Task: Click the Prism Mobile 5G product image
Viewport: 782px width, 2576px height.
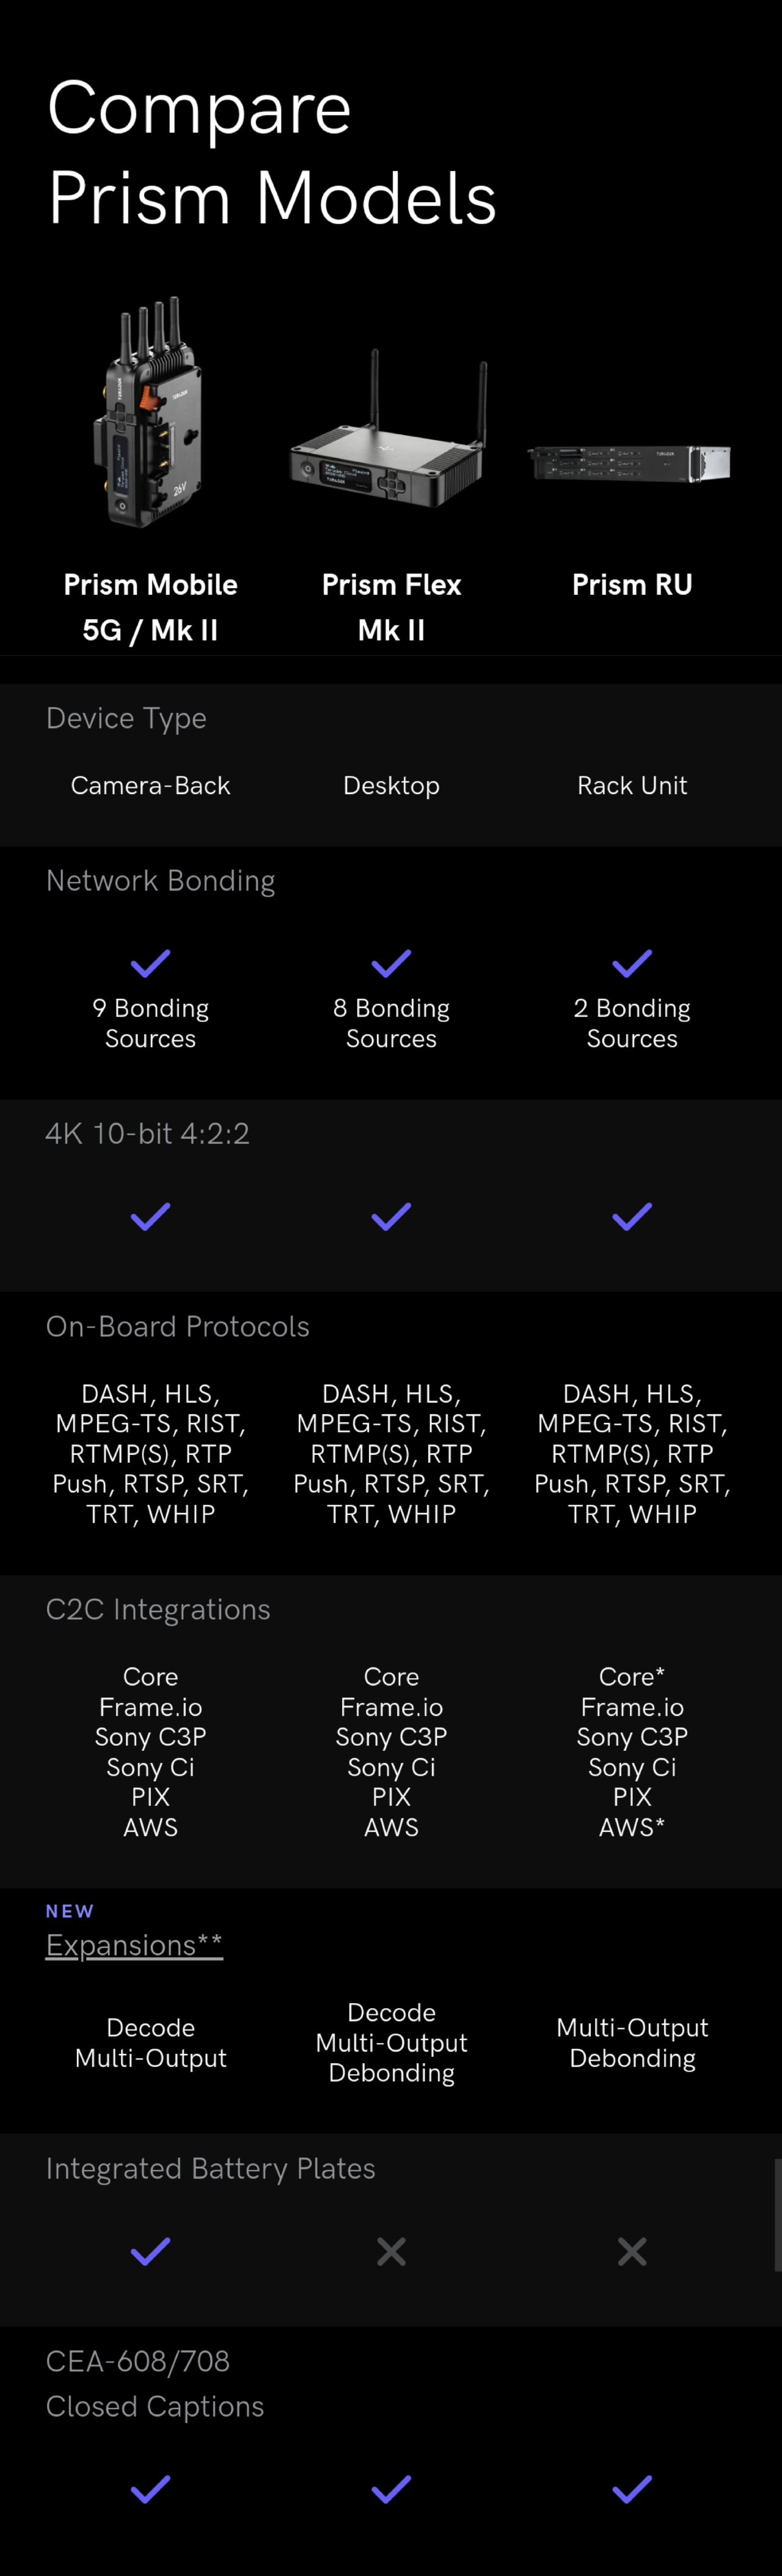Action: [150, 412]
